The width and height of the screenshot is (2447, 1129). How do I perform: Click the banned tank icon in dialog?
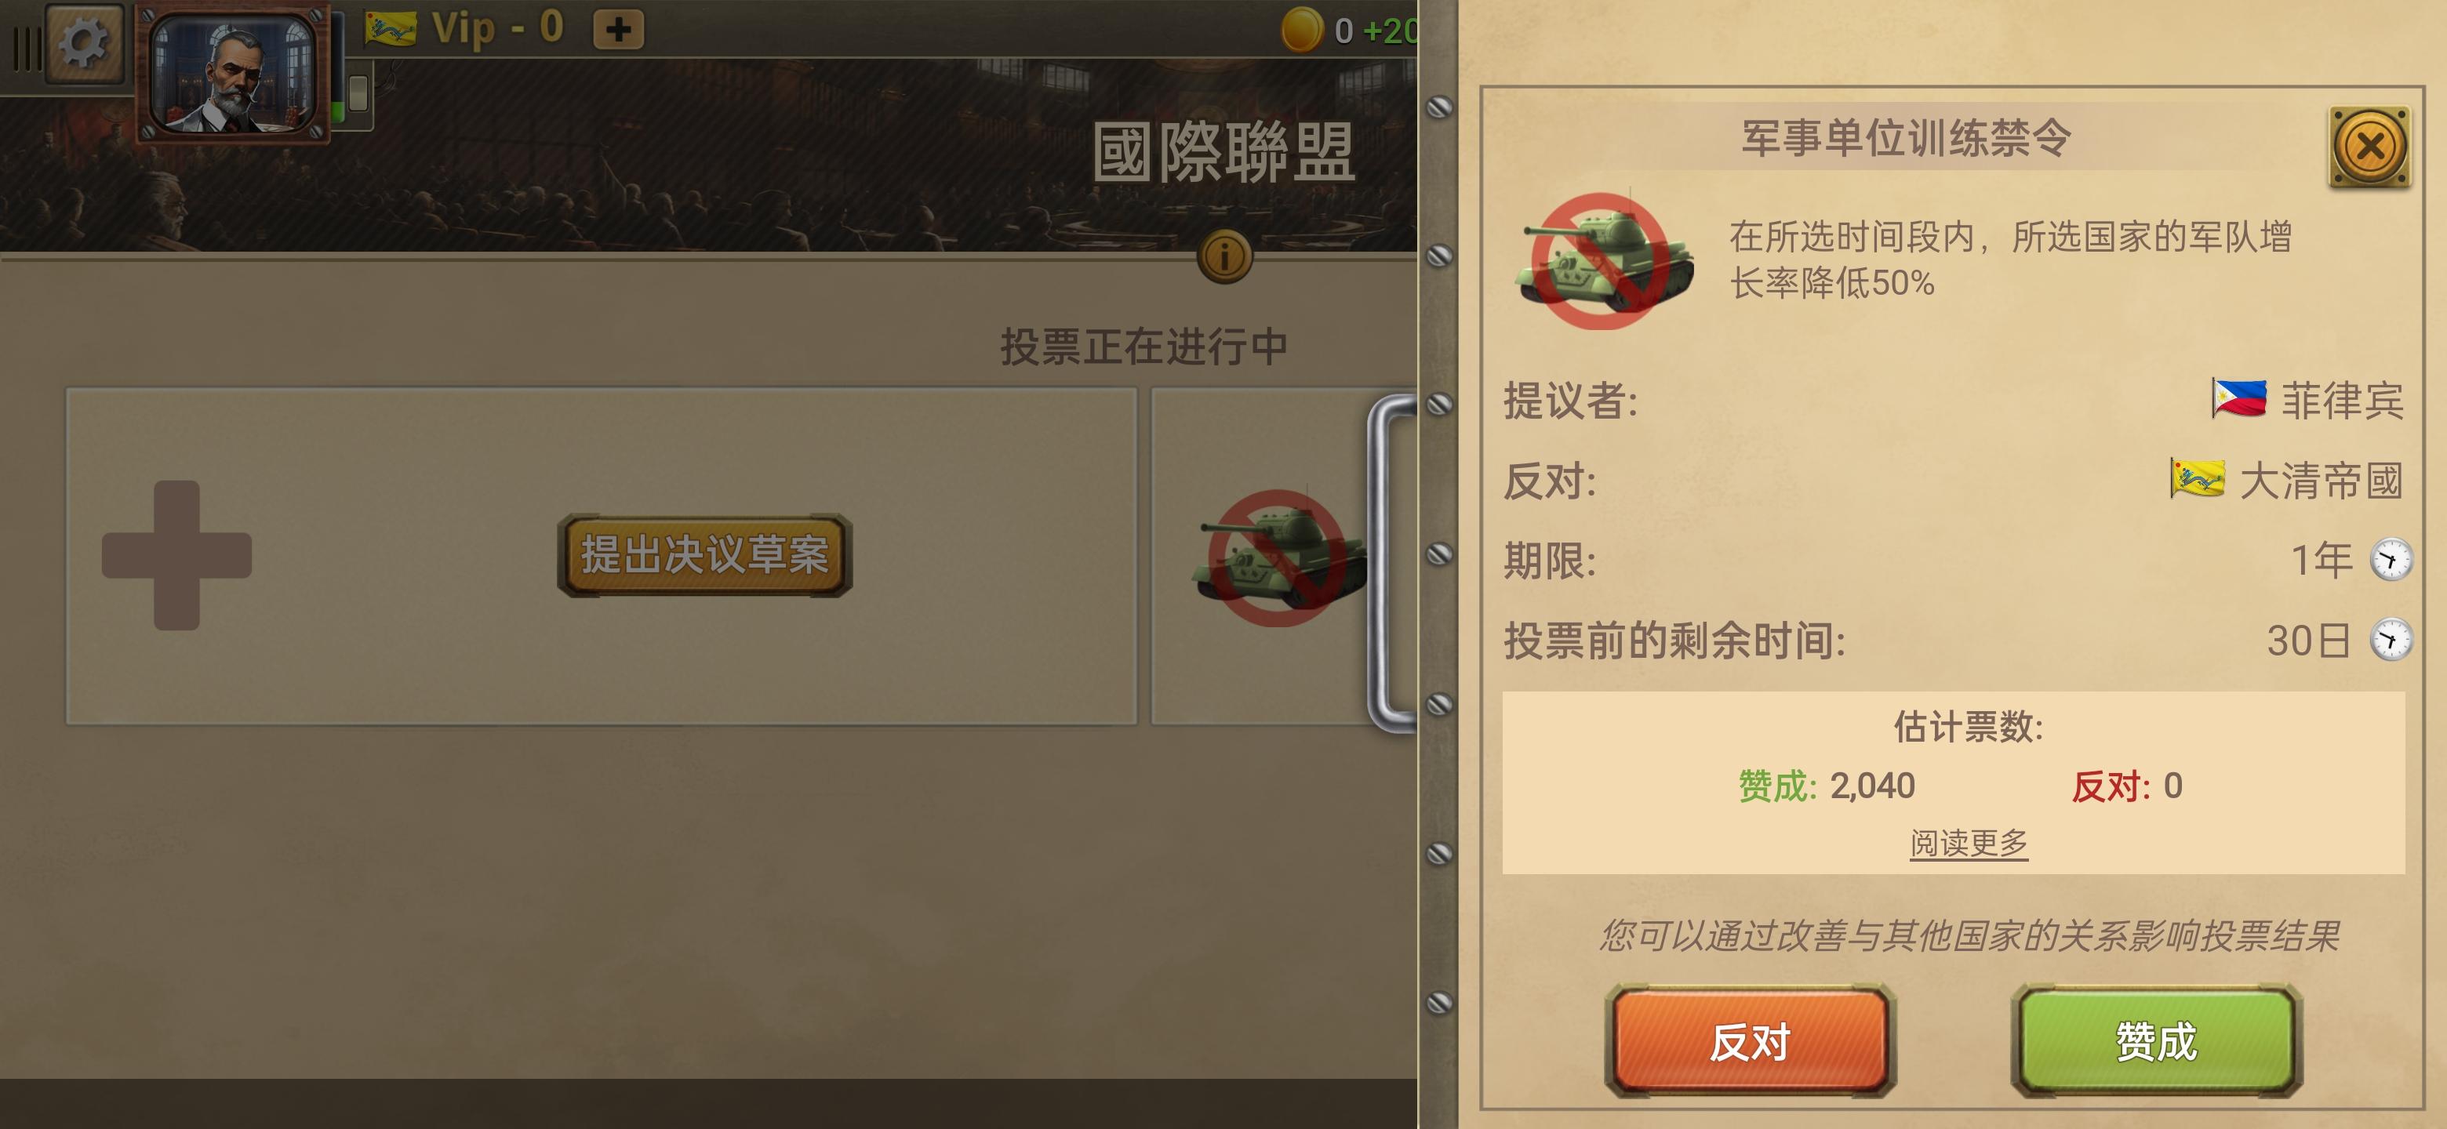coord(1605,260)
